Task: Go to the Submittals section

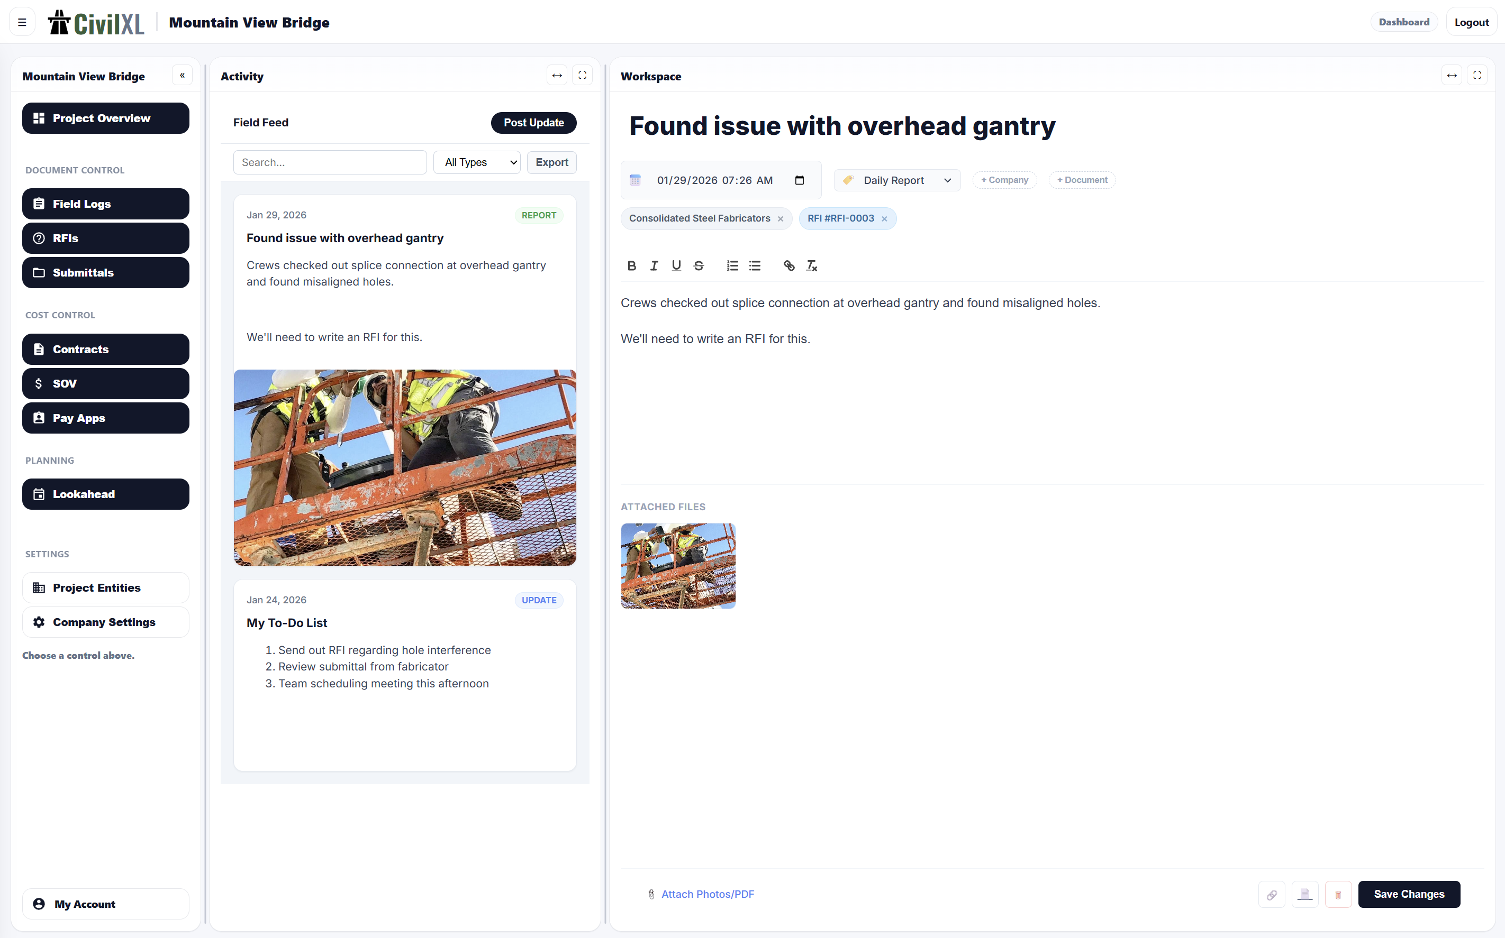Action: pos(105,272)
